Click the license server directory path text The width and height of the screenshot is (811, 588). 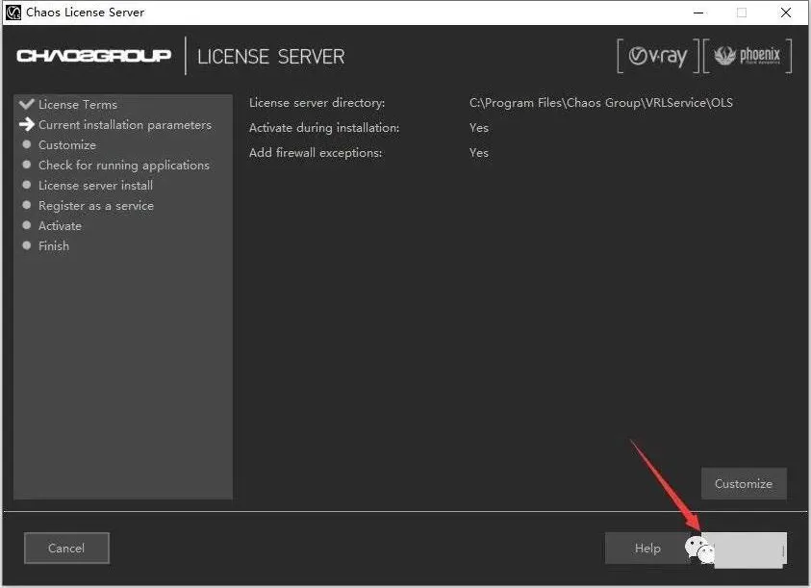point(601,102)
